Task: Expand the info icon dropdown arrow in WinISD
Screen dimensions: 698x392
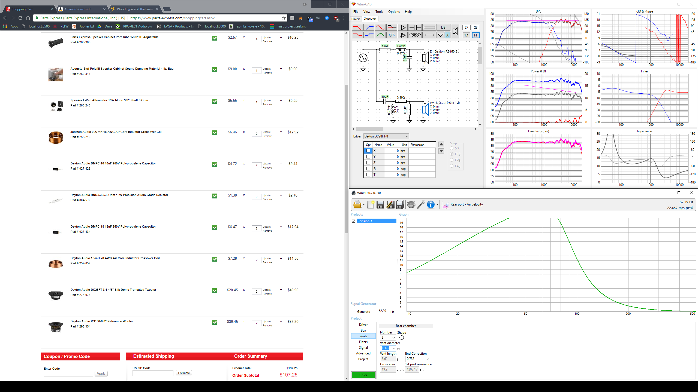Action: point(437,205)
